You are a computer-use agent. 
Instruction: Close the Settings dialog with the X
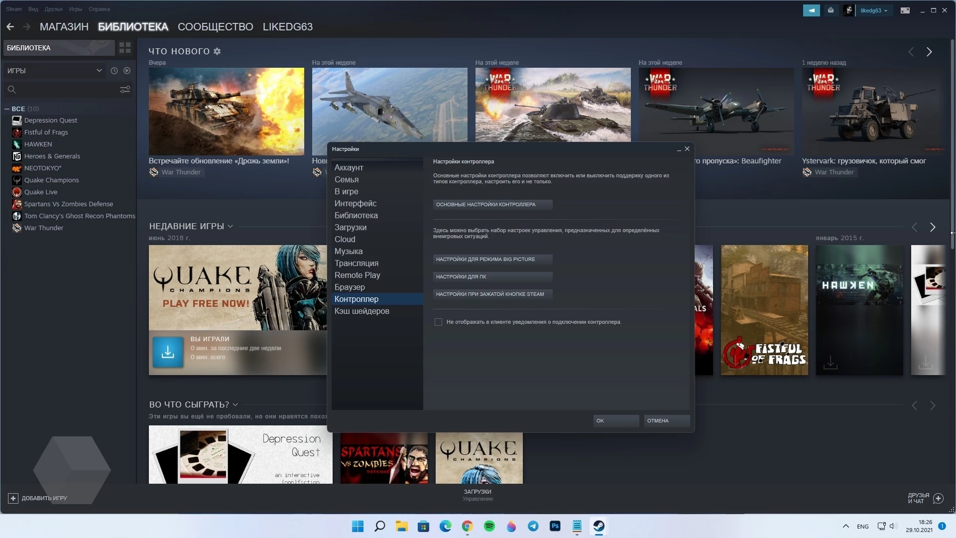[687, 149]
